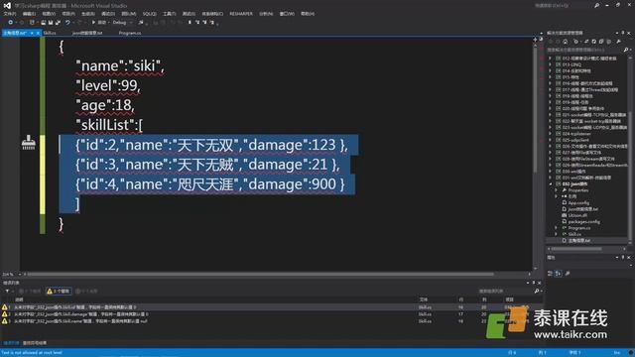Image resolution: width=635 pixels, height=357 pixels.
Task: Expand Program.cs node in Solution Explorer
Action: click(x=556, y=228)
